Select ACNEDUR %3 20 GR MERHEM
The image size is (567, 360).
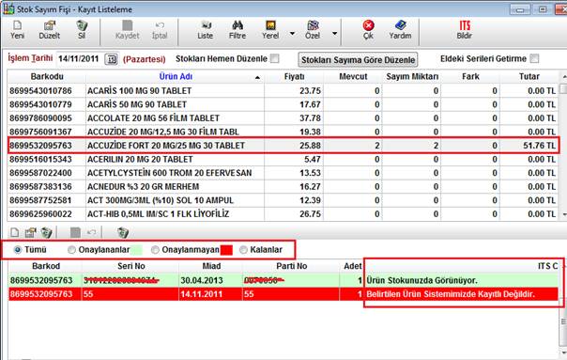[x=283, y=187]
